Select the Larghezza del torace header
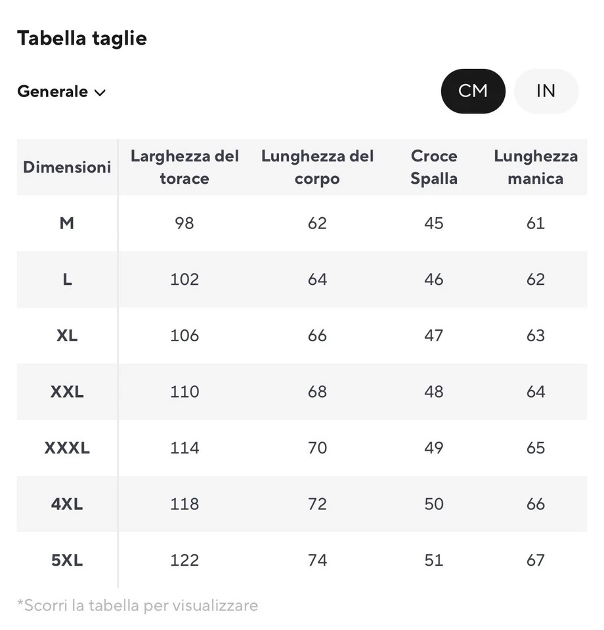 [184, 167]
